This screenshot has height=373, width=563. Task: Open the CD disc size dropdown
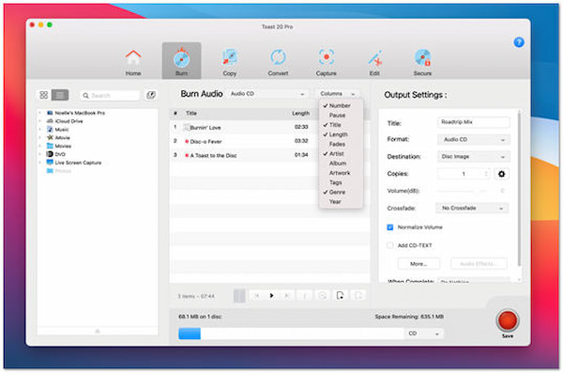(424, 334)
